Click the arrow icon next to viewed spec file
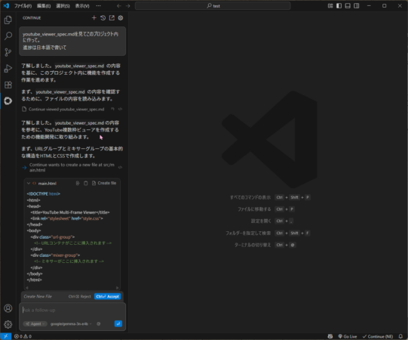 point(112,109)
